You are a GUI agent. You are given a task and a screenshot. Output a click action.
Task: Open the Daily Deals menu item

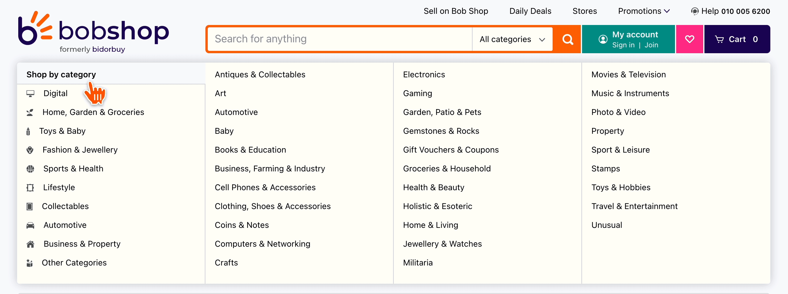(x=530, y=11)
